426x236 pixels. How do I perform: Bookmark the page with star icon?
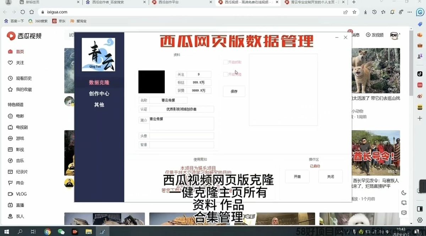click(354, 12)
